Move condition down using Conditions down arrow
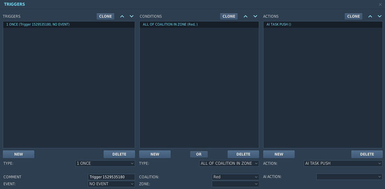This screenshot has width=385, height=189. pyautogui.click(x=256, y=16)
